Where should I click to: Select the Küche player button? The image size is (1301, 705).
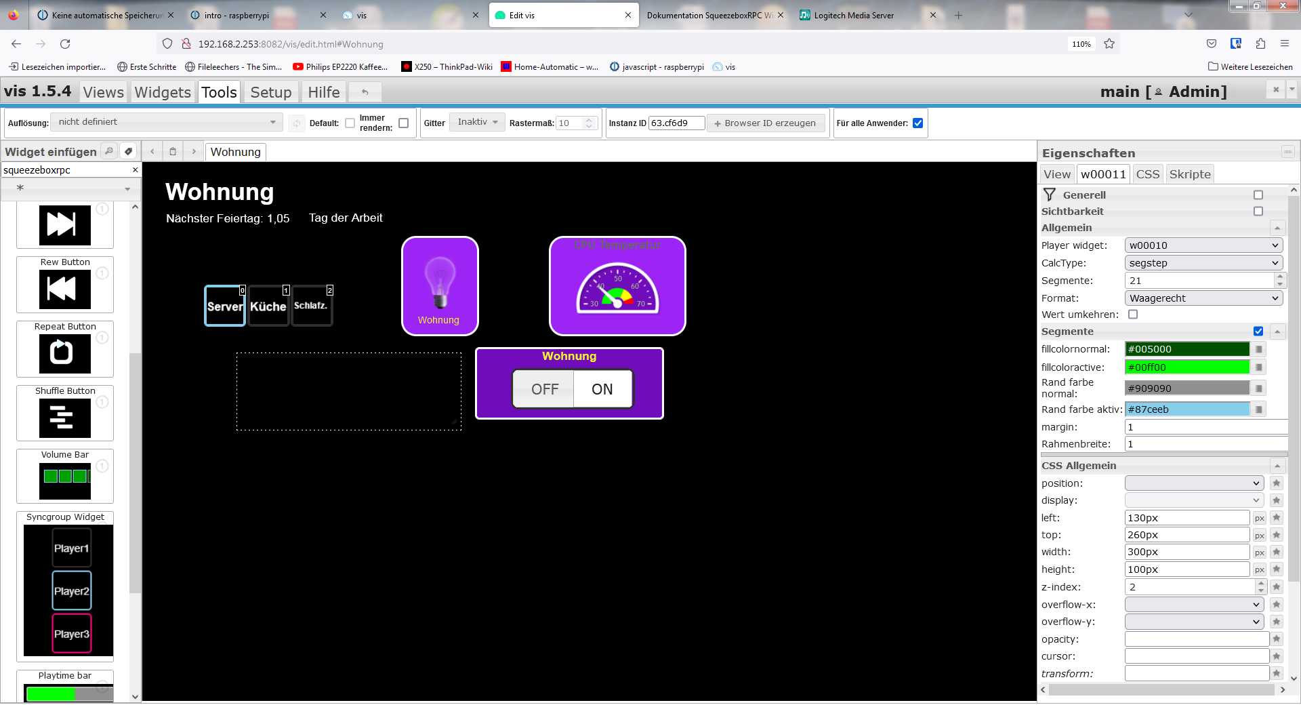268,306
